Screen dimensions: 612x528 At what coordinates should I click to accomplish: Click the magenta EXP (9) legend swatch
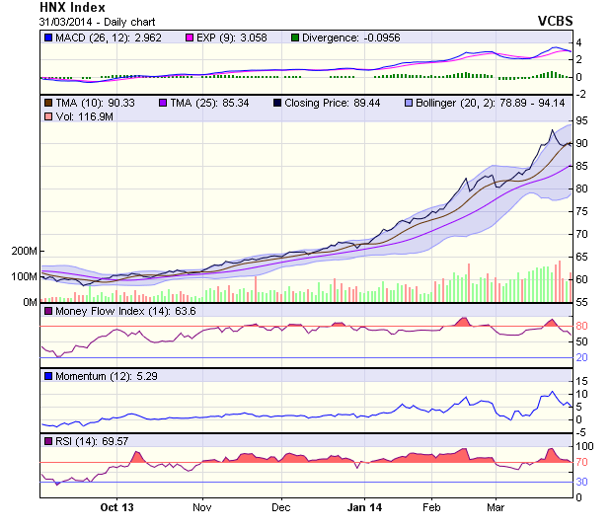tap(191, 38)
